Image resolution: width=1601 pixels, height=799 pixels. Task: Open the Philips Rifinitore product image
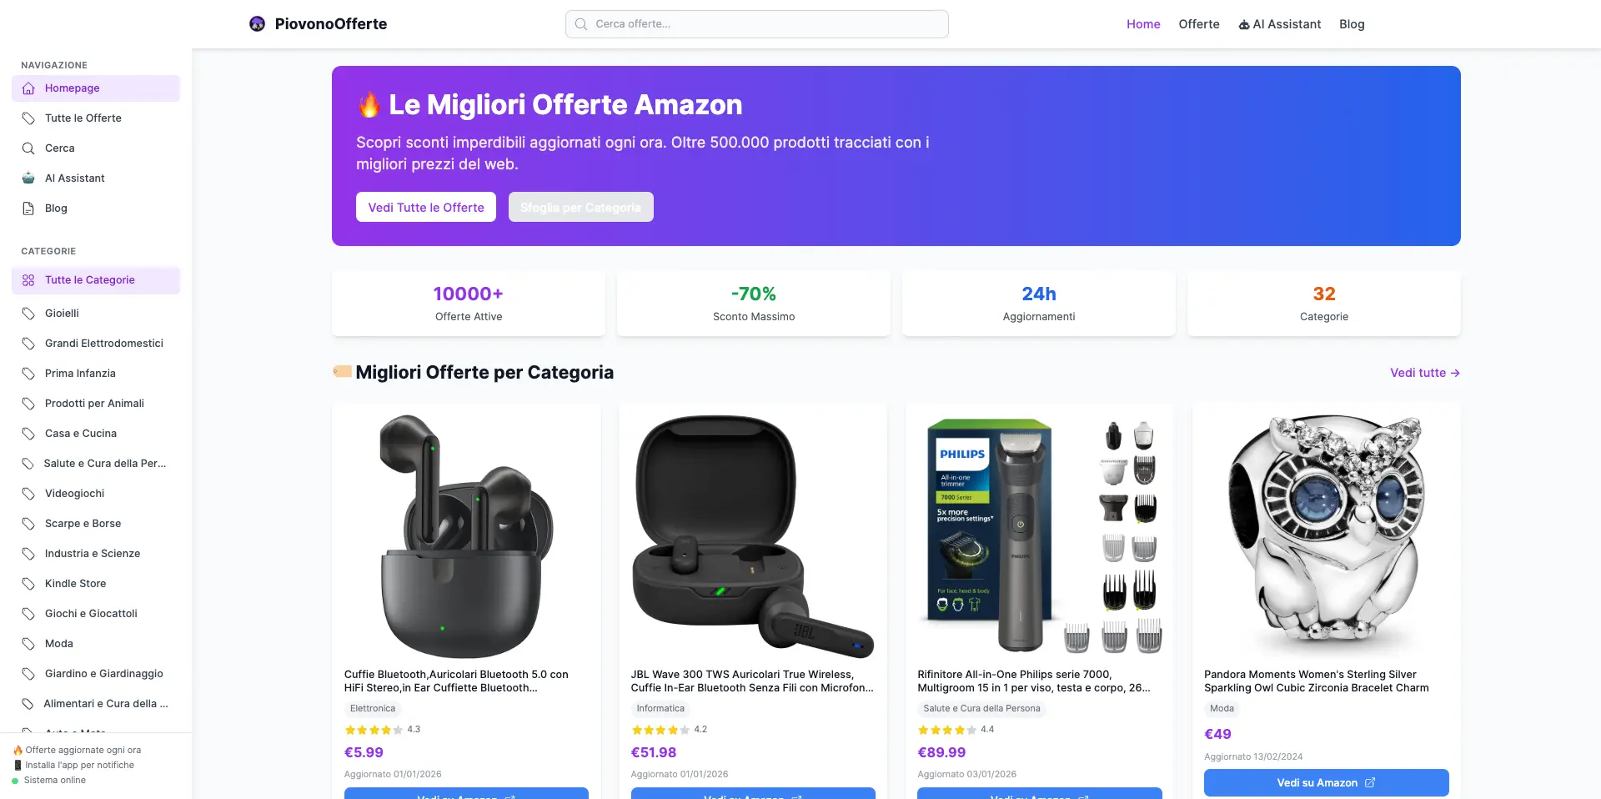[1040, 535]
